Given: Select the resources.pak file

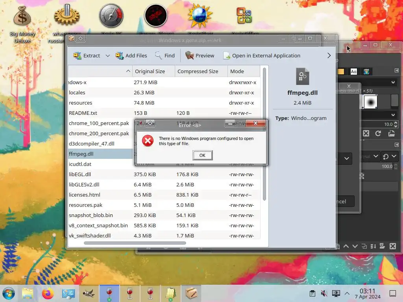Looking at the screenshot, I should point(164,205).
